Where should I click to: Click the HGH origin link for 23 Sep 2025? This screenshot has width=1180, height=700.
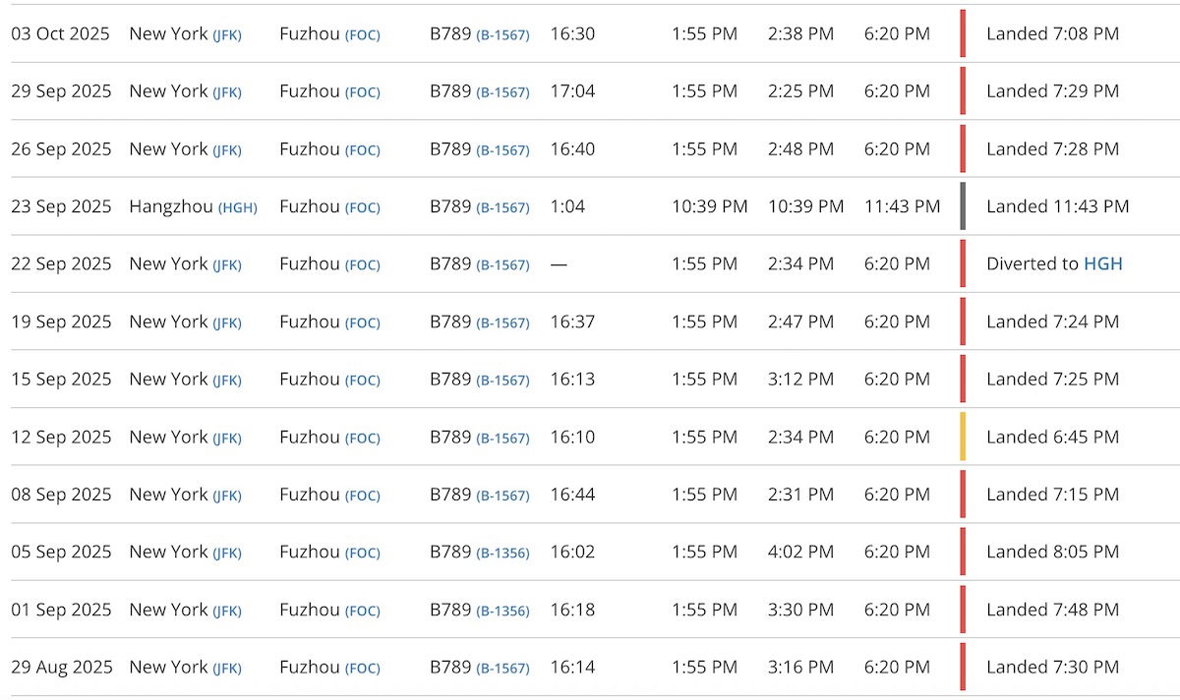pyautogui.click(x=238, y=208)
